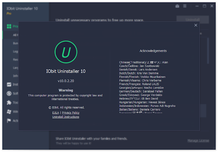Screen dimensions: 218x152
Task: Click the Flemish translator Chris Verberne line
Action: 140,80
